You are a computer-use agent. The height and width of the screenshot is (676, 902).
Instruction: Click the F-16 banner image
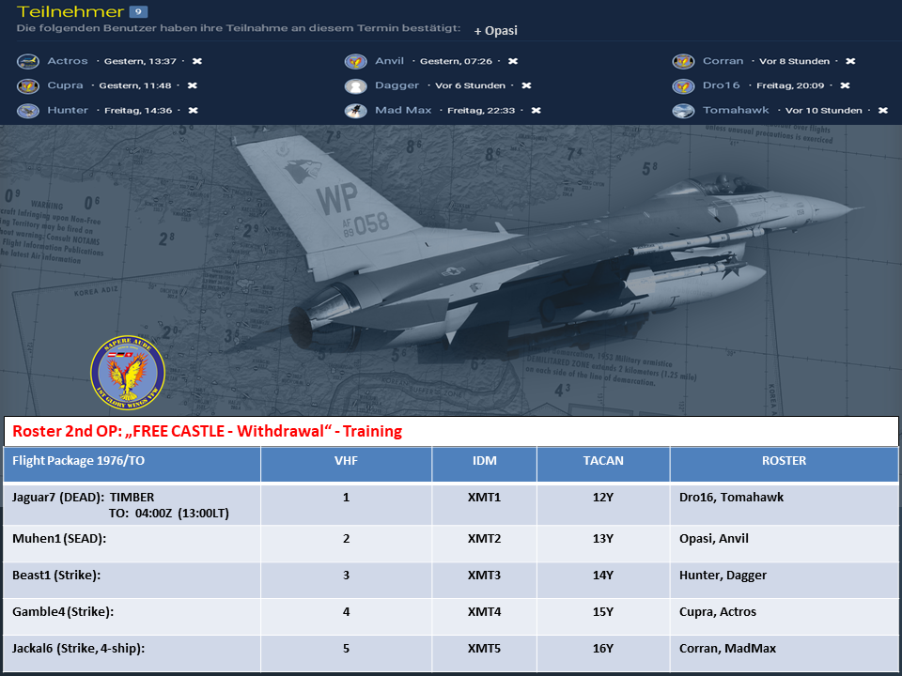451,270
